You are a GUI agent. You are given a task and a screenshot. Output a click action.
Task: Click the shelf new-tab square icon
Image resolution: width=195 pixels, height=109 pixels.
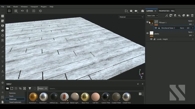coord(12,88)
